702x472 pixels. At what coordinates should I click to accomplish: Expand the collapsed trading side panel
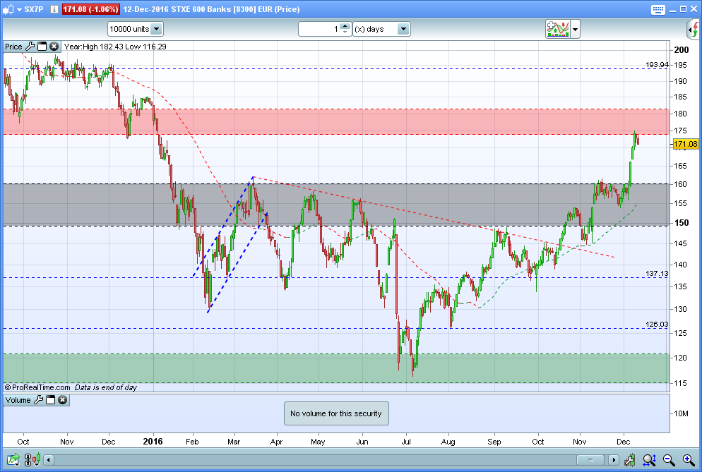(x=693, y=29)
